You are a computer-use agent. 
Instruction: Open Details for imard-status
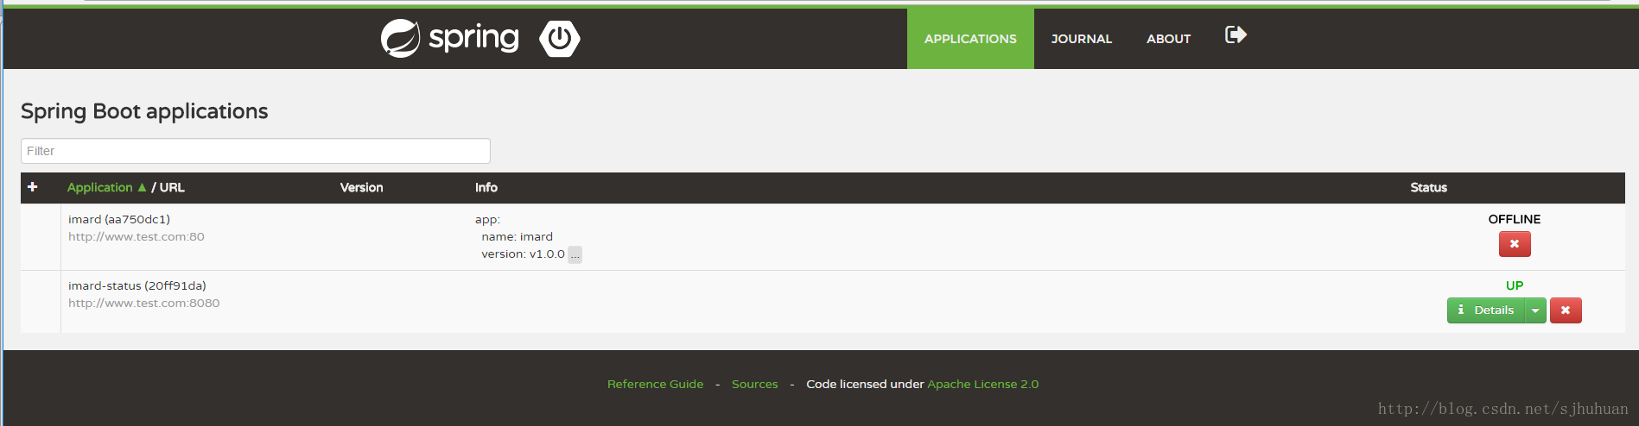1486,310
